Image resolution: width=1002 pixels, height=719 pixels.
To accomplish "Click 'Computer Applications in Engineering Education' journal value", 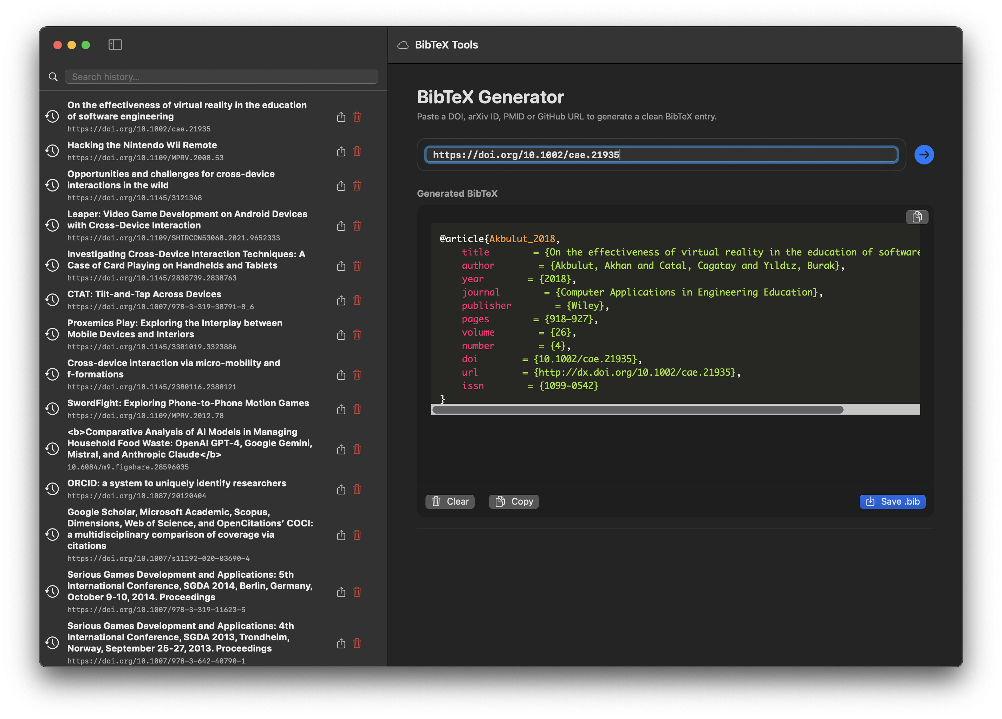I will pos(687,292).
